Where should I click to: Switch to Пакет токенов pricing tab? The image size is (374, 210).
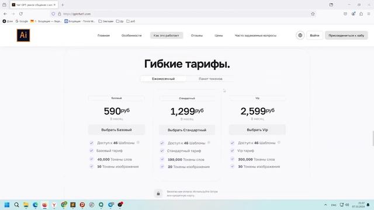(x=210, y=79)
